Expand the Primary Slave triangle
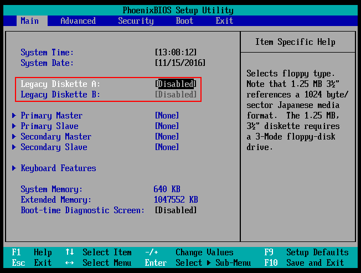The width and height of the screenshot is (361, 273). tap(14, 126)
